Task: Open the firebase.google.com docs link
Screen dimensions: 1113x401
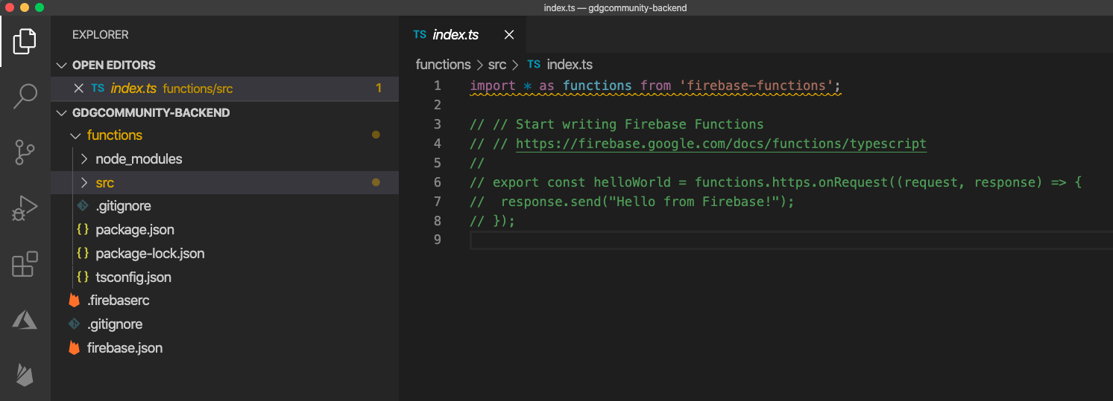Action: pos(721,144)
